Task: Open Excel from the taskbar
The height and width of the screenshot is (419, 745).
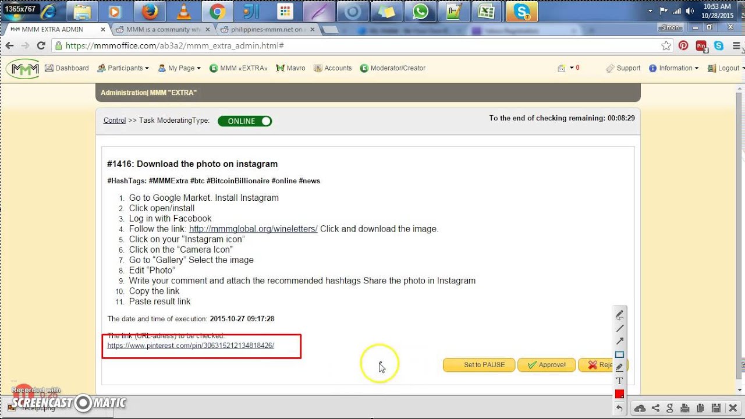Action: pos(487,10)
